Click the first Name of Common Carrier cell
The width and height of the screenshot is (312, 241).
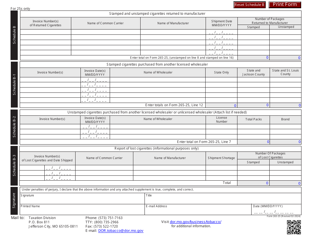106,32
